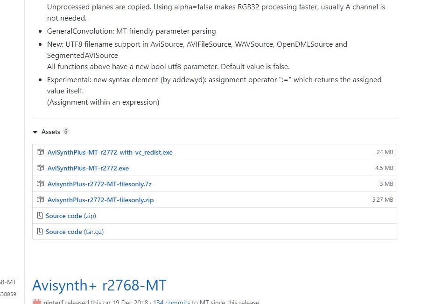Download AvisynthPlus-r2772-MT-filesonly.zip
Image resolution: width=421 pixels, height=304 pixels.
100,200
